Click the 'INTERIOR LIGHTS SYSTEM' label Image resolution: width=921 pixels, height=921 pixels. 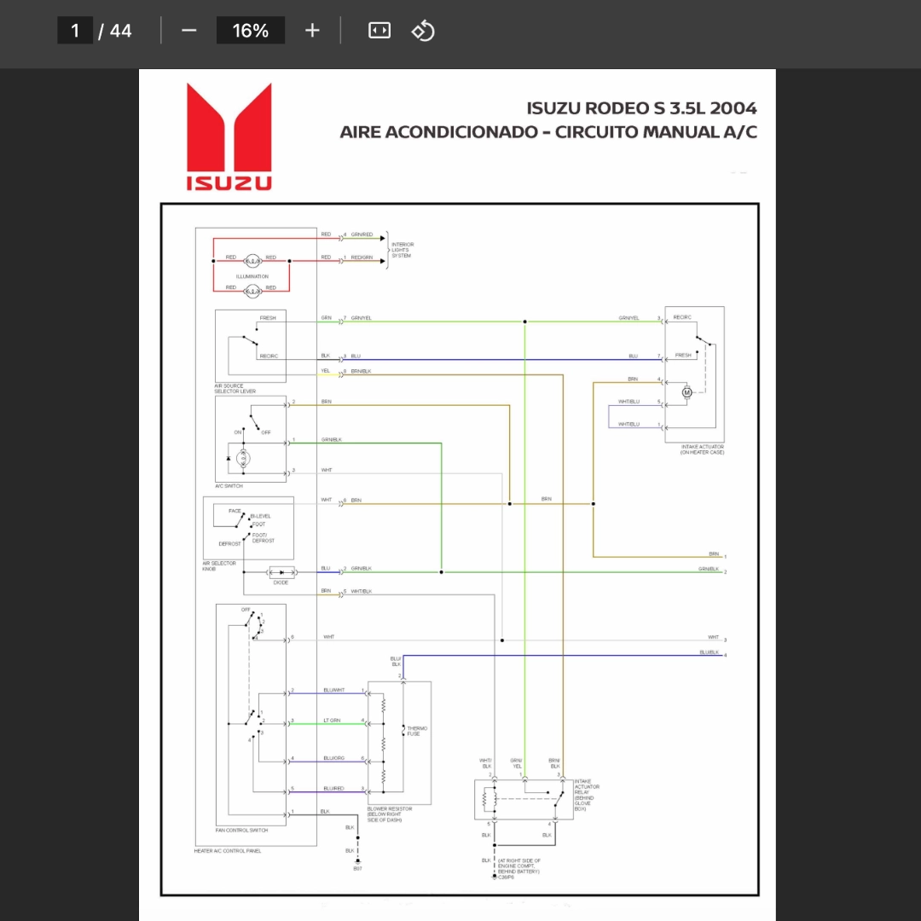tap(403, 250)
